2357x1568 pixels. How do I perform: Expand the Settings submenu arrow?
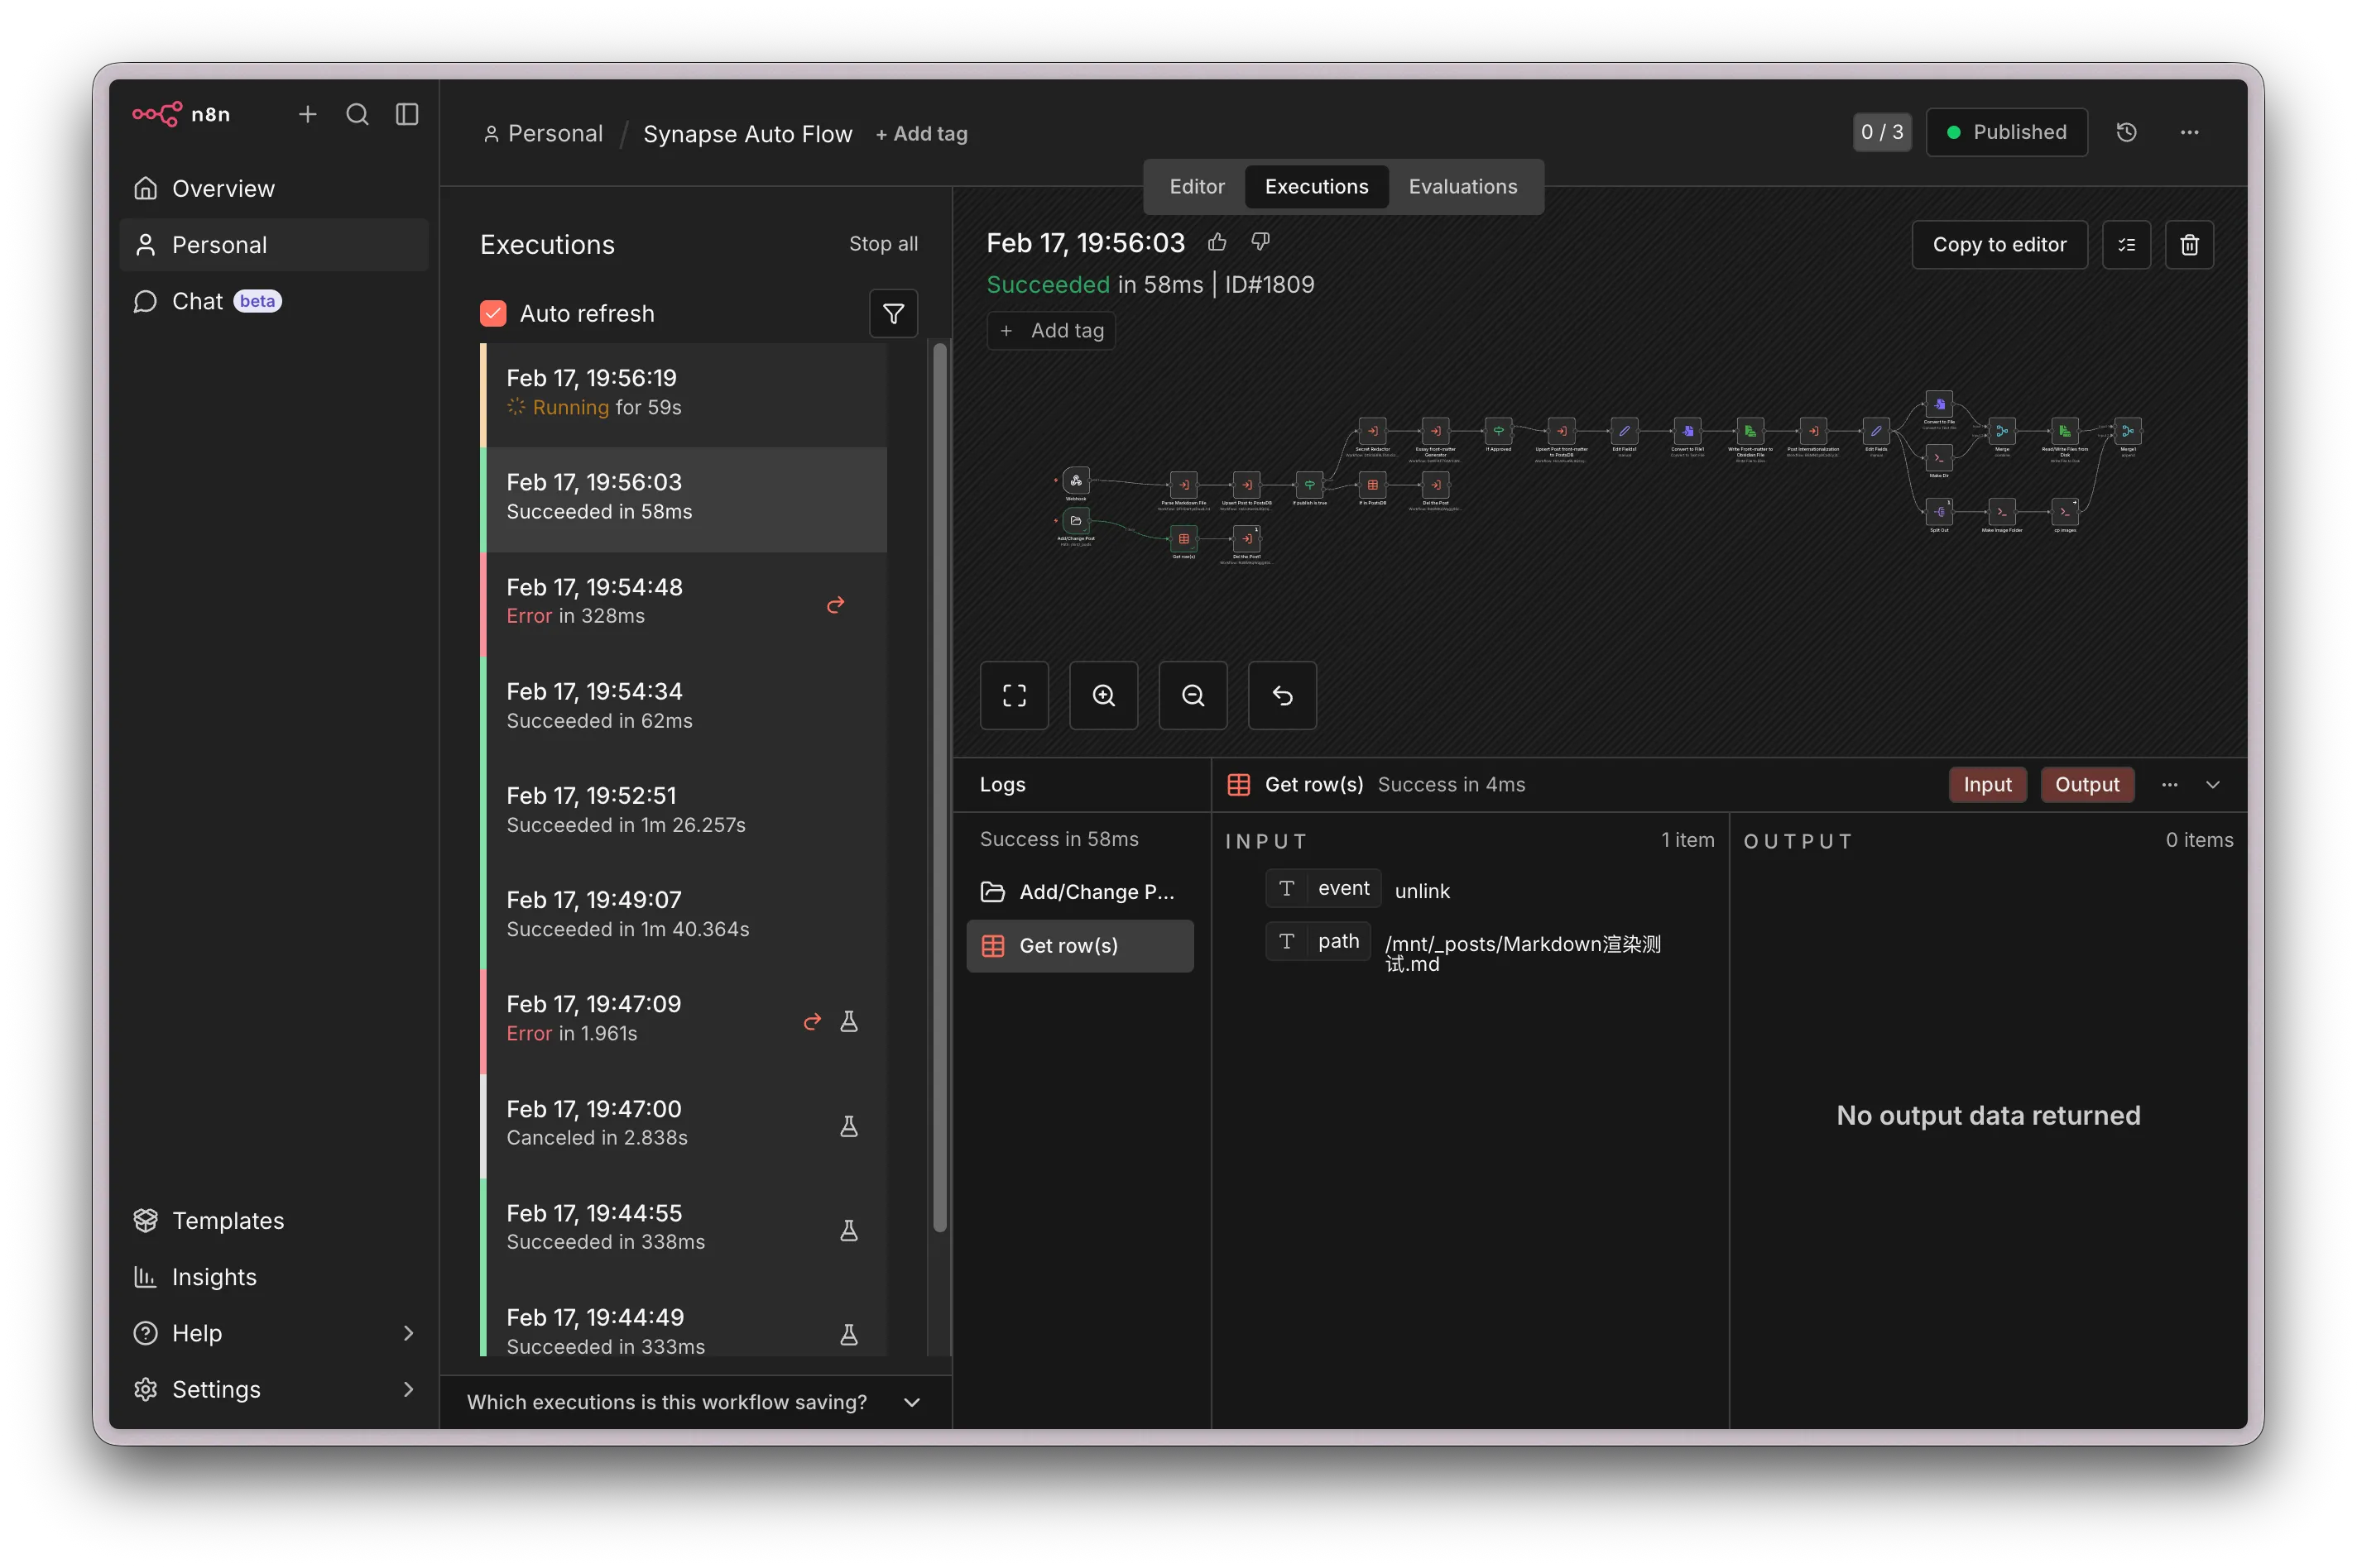point(408,1389)
